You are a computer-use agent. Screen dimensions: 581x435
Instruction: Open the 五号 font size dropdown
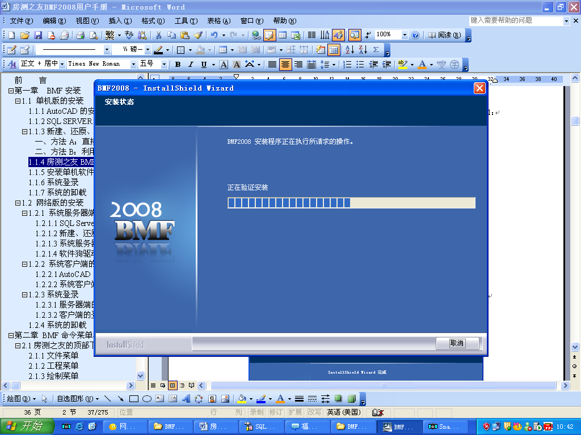coord(164,65)
